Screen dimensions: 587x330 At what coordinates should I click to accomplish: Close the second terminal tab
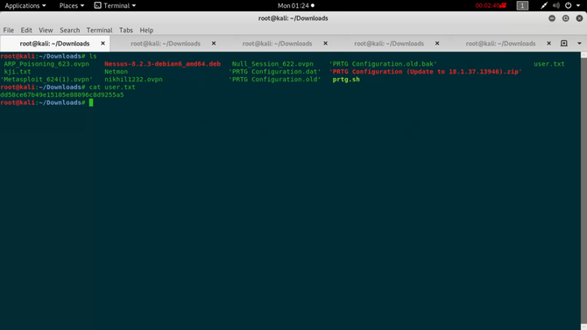click(x=214, y=44)
